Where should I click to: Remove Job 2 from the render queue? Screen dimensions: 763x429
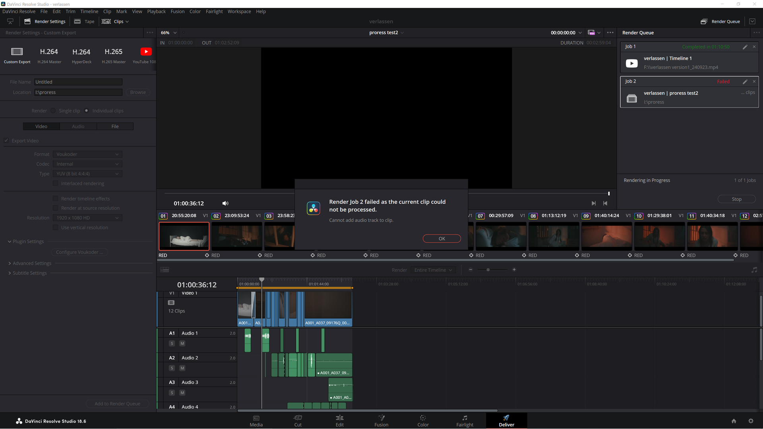pyautogui.click(x=754, y=81)
